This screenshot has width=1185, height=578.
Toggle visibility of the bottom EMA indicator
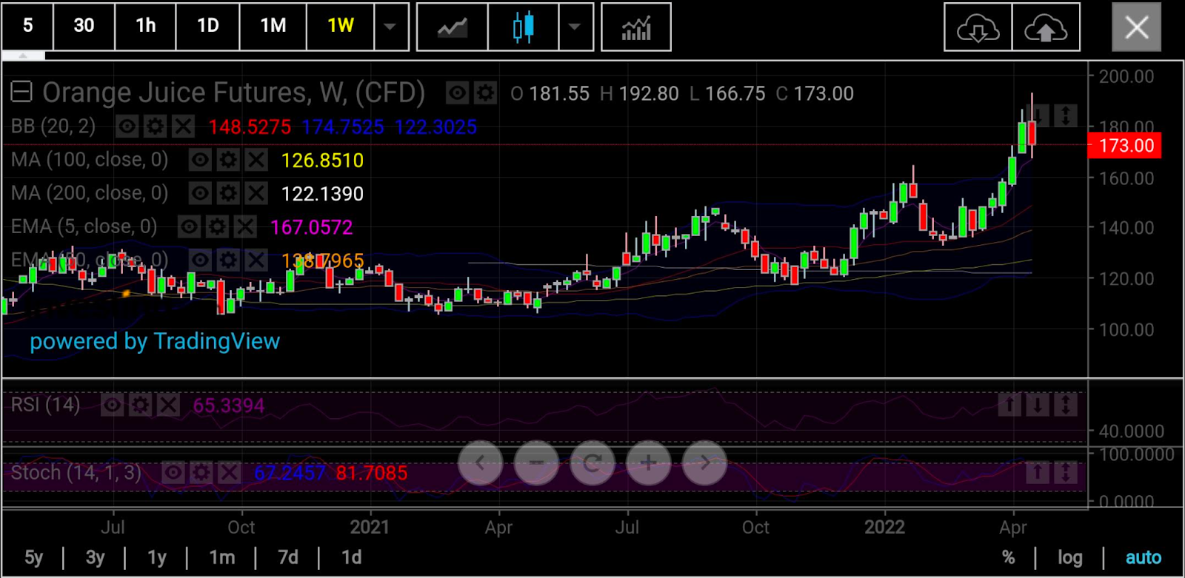pyautogui.click(x=200, y=260)
